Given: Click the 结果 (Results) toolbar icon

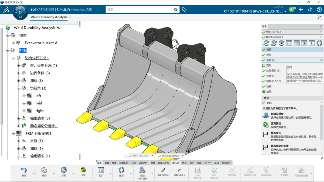Looking at the screenshot, I should [83, 170].
